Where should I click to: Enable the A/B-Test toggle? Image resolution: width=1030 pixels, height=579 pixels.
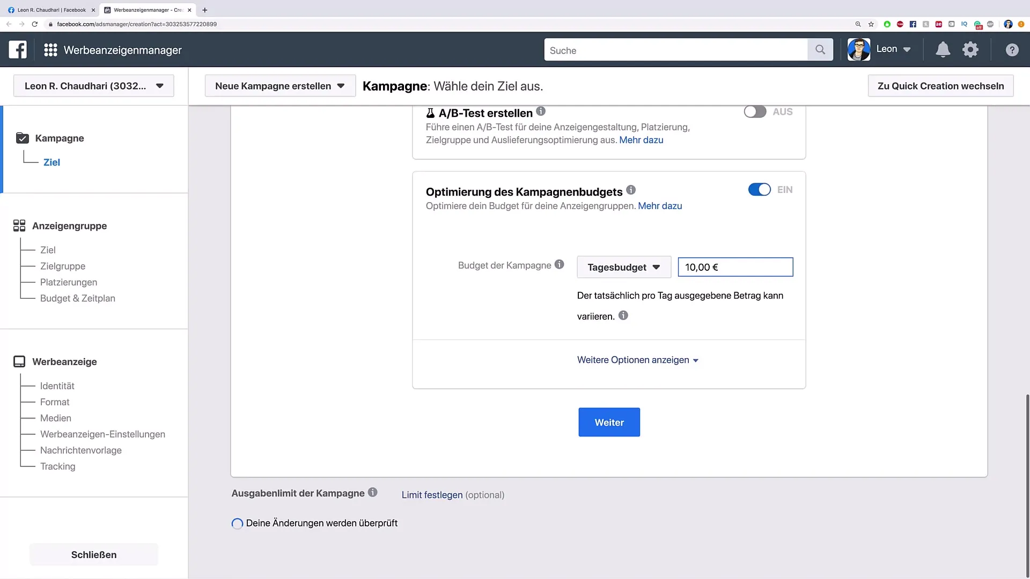[755, 112]
